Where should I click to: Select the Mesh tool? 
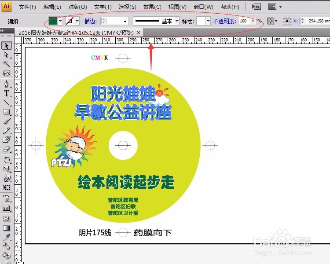7,219
